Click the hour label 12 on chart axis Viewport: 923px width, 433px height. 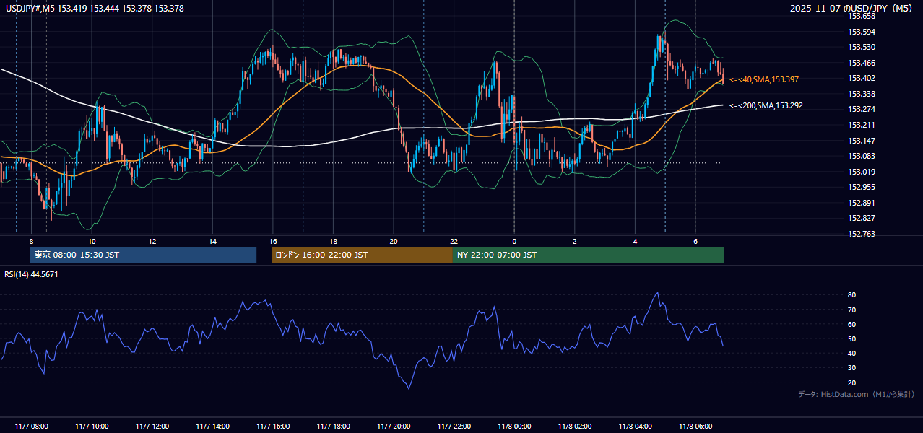pyautogui.click(x=152, y=241)
